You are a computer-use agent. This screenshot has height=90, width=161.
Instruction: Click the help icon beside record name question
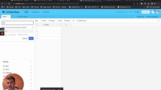(33, 27)
